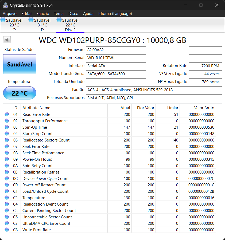The image size is (225, 240).
Task: Click status orb for Read Error Rate
Action: click(7, 114)
